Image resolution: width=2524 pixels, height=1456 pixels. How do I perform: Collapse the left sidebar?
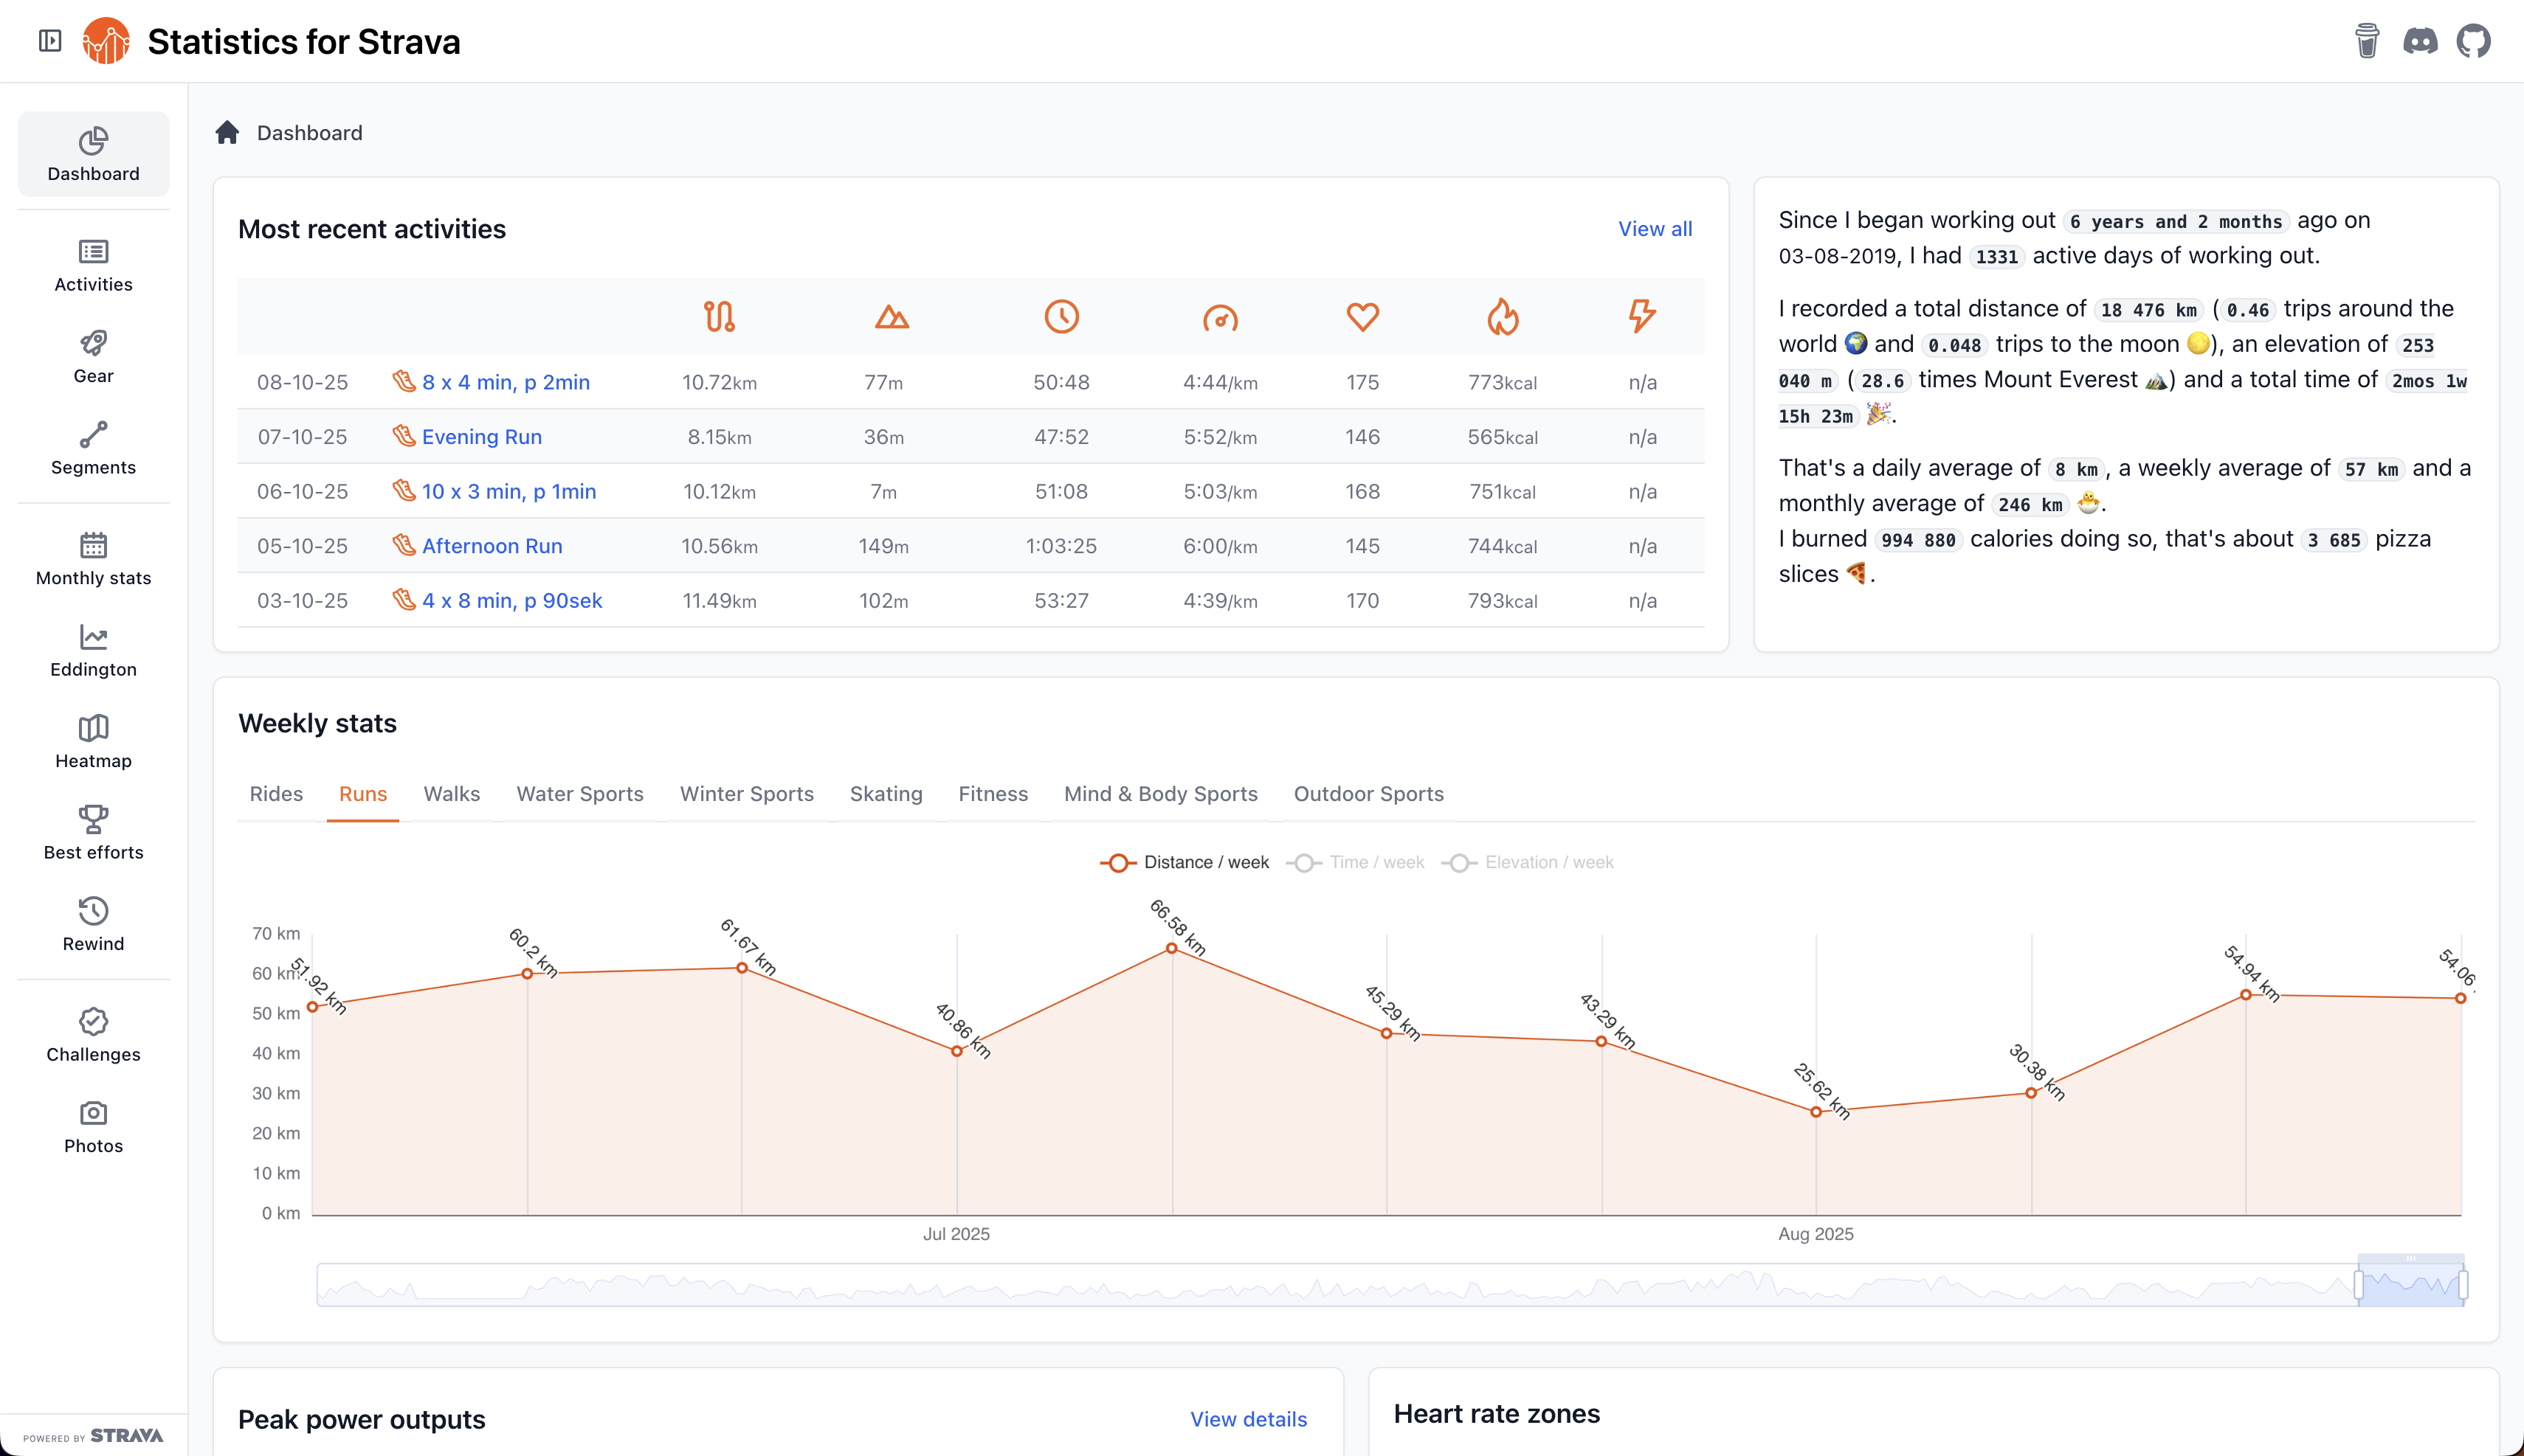(49, 41)
